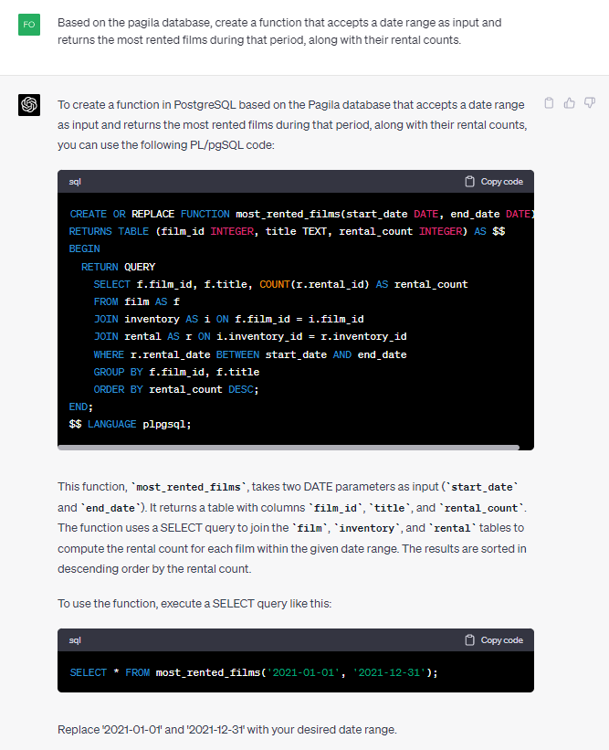Viewport: 609px width, 750px height.
Task: Click the ChatGPT logo avatar
Action: point(29,105)
